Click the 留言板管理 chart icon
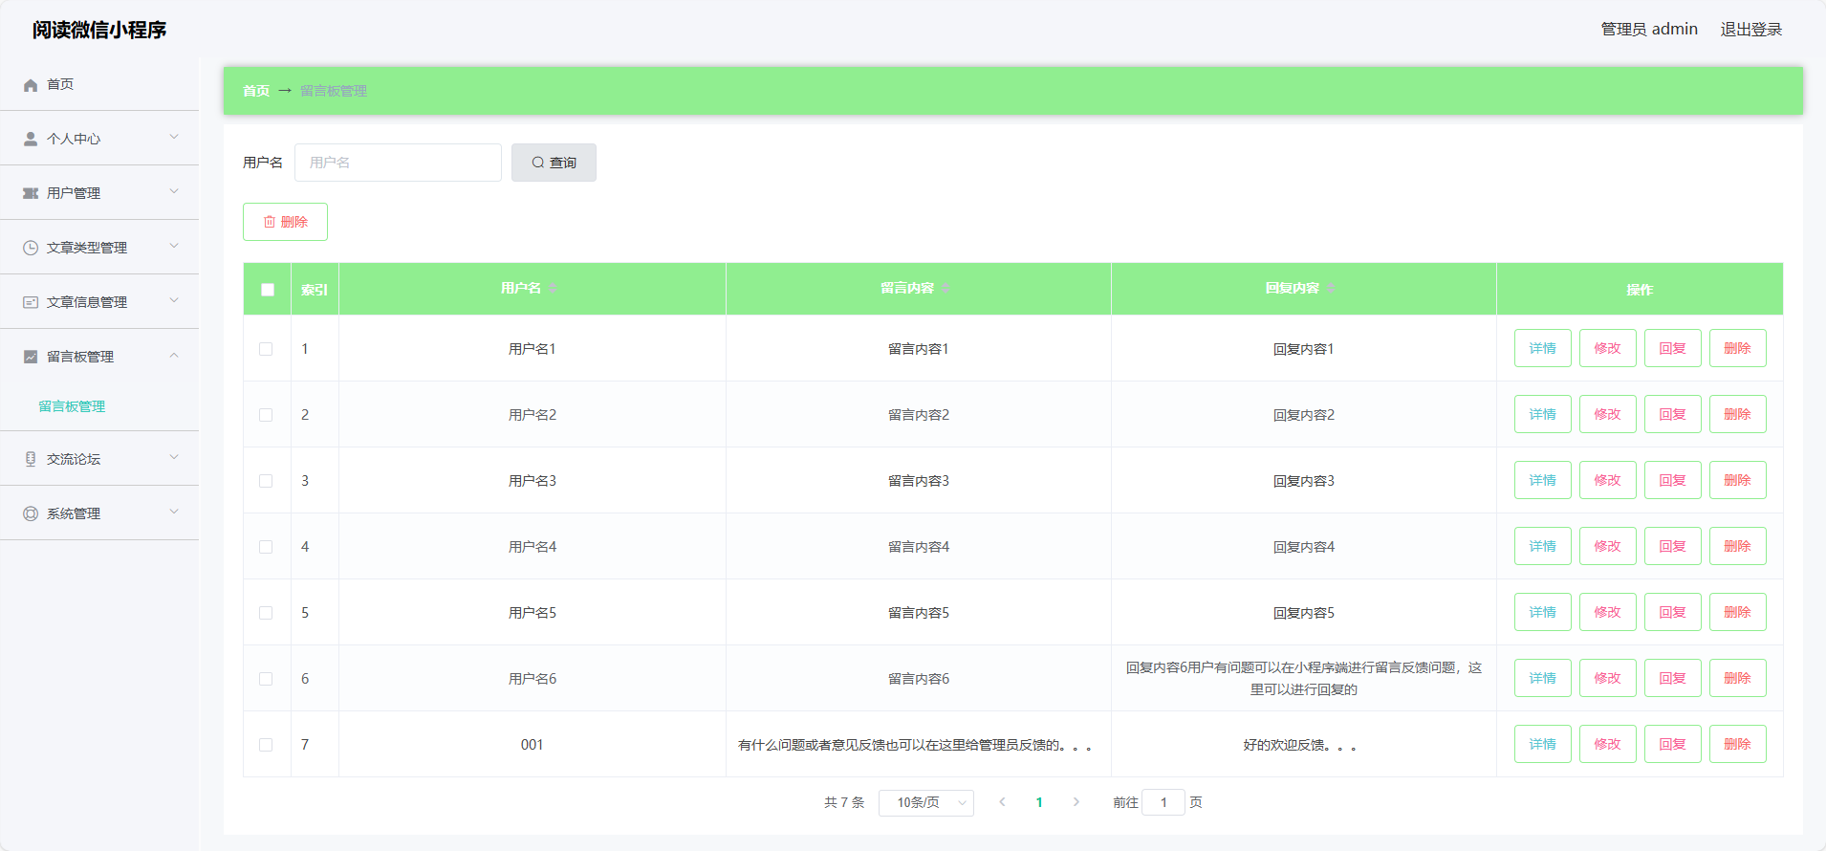 click(31, 358)
